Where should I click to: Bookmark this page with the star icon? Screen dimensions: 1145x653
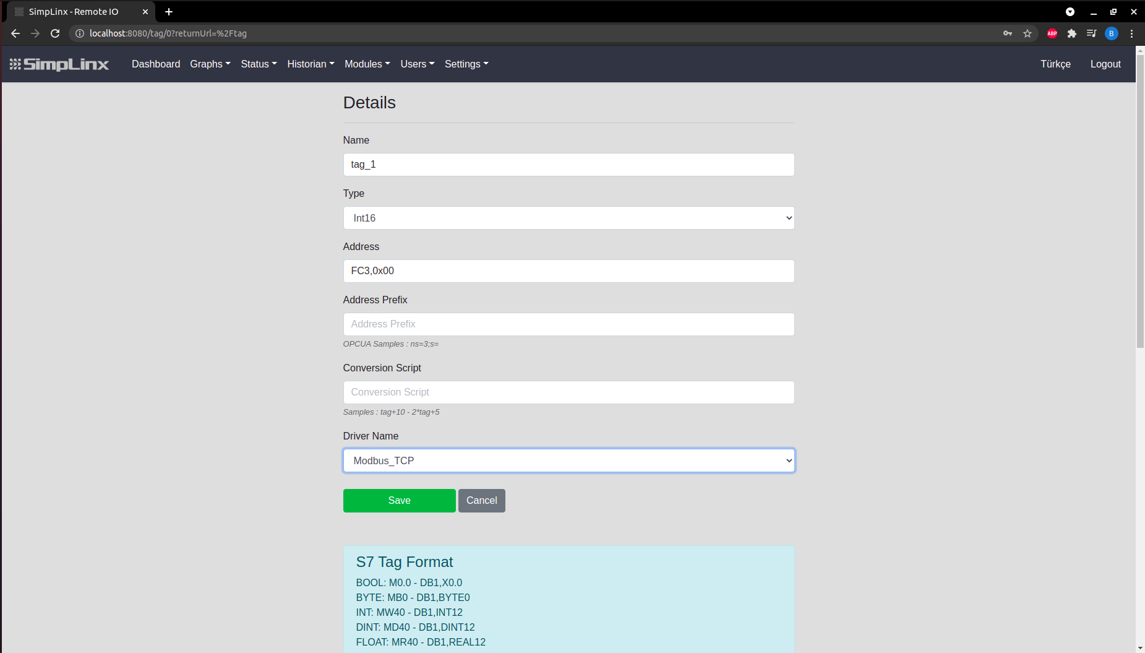click(x=1027, y=33)
